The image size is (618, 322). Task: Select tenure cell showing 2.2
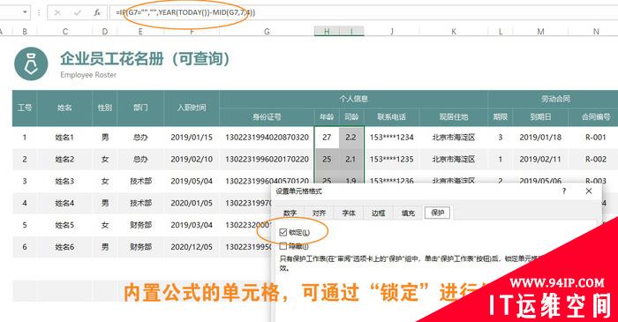pos(350,138)
